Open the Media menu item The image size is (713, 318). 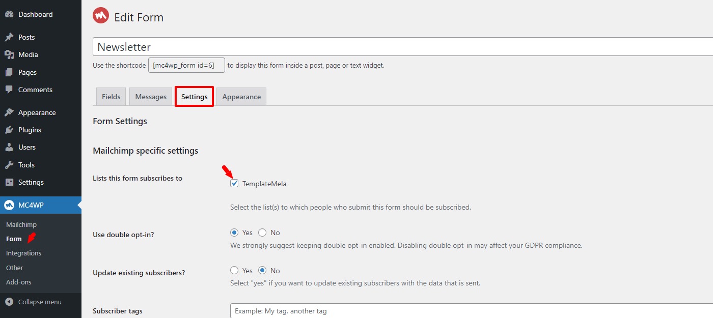[41, 54]
